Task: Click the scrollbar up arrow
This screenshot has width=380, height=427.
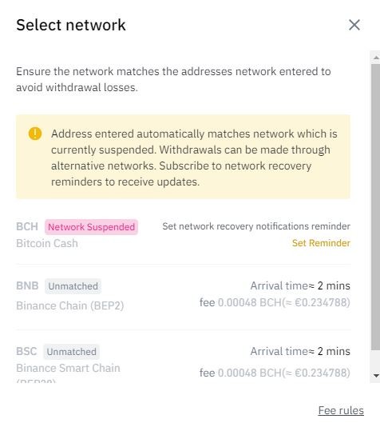Action: point(376,58)
